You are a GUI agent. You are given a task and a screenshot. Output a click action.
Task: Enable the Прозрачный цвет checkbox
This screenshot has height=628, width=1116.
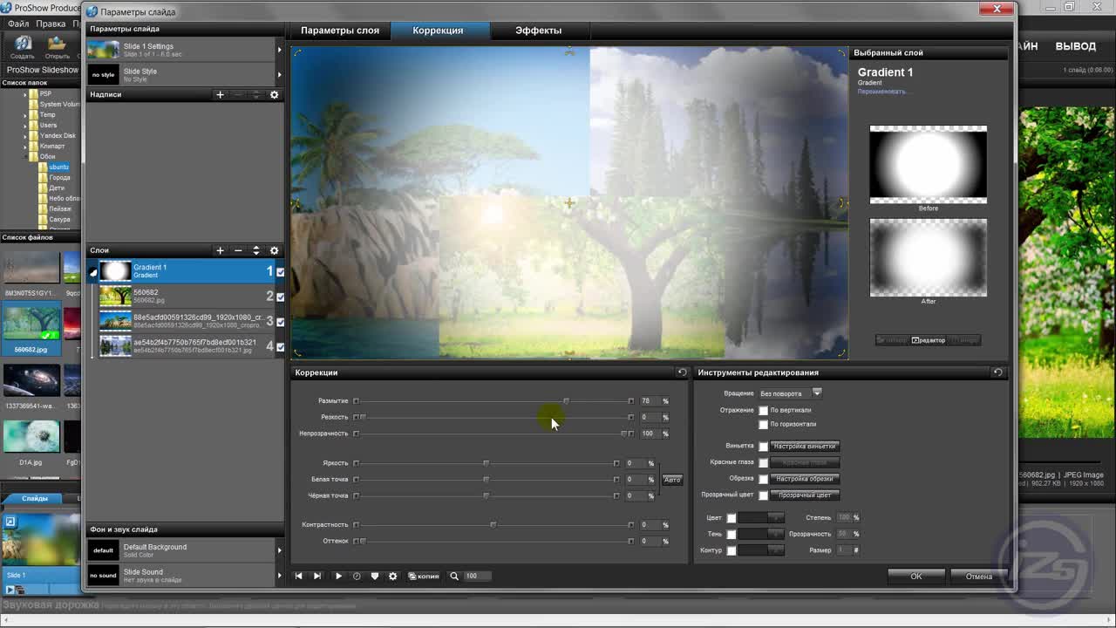tap(764, 495)
